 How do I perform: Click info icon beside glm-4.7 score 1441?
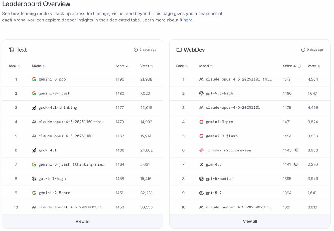tap(296, 164)
